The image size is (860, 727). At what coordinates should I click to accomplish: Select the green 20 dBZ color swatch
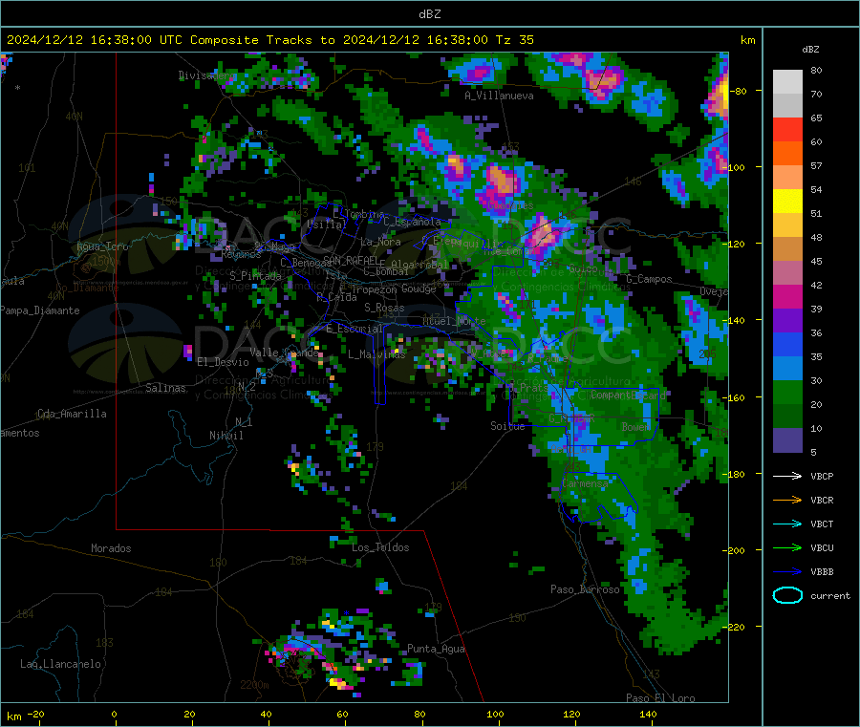787,393
